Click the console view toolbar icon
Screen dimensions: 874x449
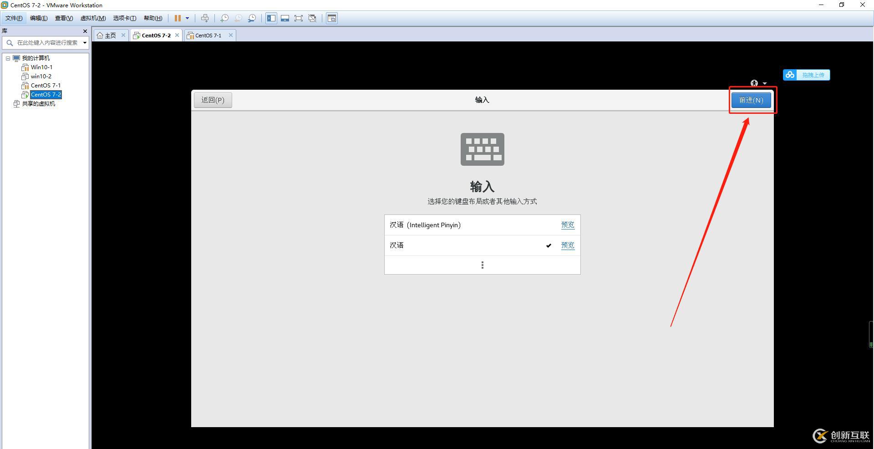pos(332,18)
